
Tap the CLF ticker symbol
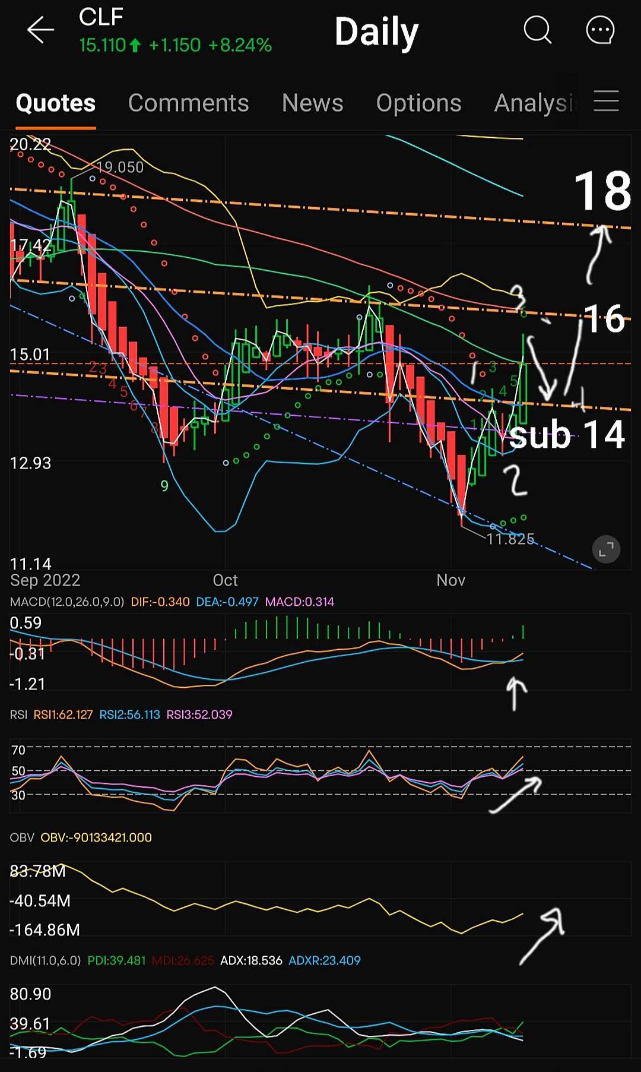pyautogui.click(x=101, y=17)
